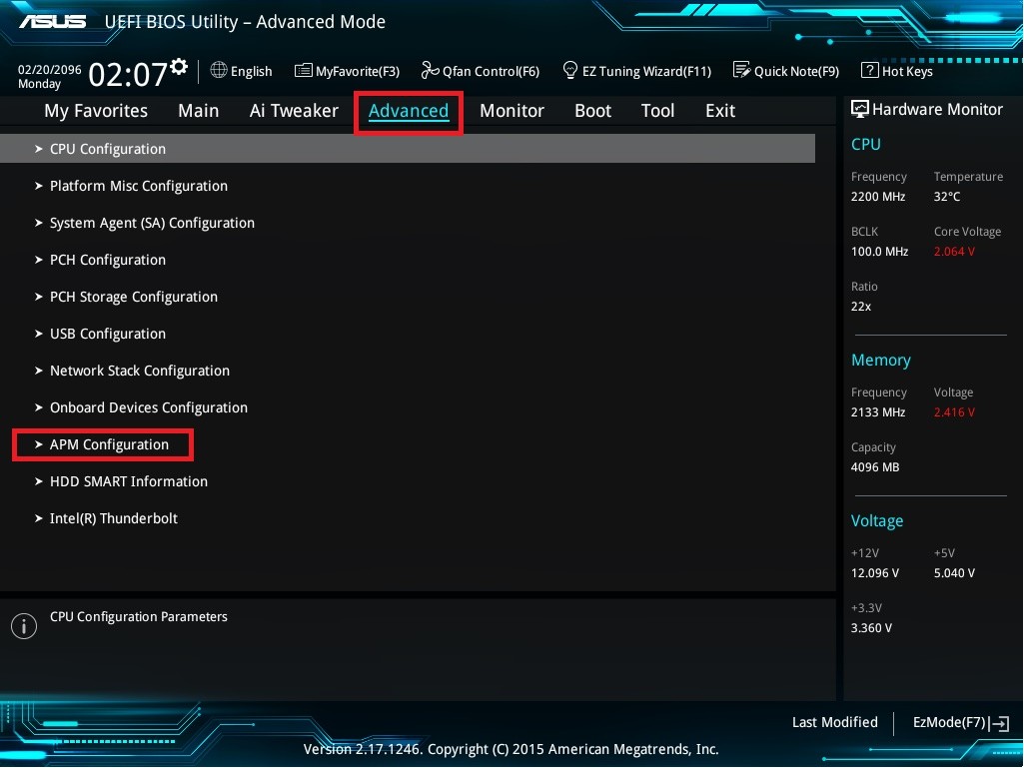Click the 02:07 clock display
Image resolution: width=1024 pixels, height=768 pixels.
pos(128,74)
